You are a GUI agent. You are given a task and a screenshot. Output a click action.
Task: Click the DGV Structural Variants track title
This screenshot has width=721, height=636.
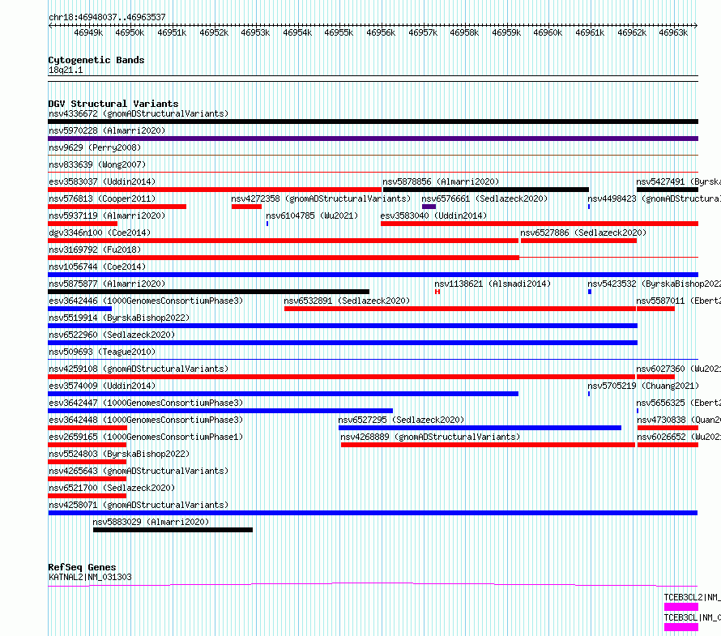[x=113, y=104]
